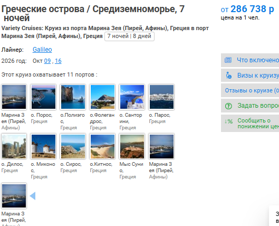Click 'Этот круиз охватывает 11 портов' text
Viewport: 279px width, 226px height.
point(49,74)
